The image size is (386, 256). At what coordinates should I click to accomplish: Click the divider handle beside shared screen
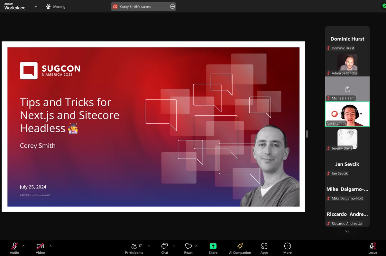point(307,134)
